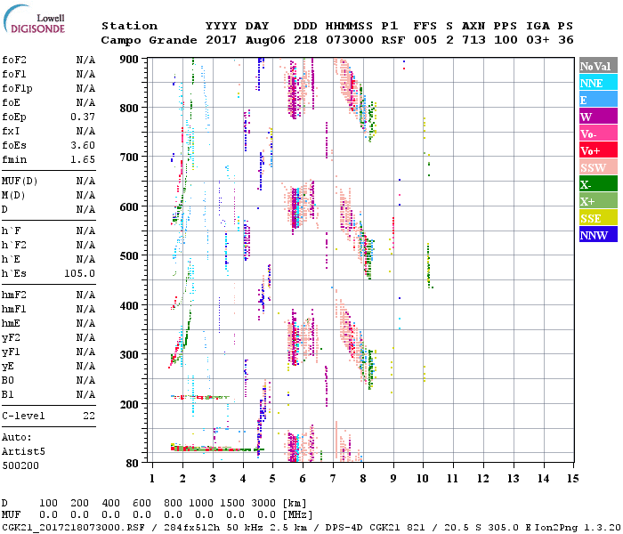Click the h`Es value 105.0
The height and width of the screenshot is (534, 623).
(x=79, y=273)
